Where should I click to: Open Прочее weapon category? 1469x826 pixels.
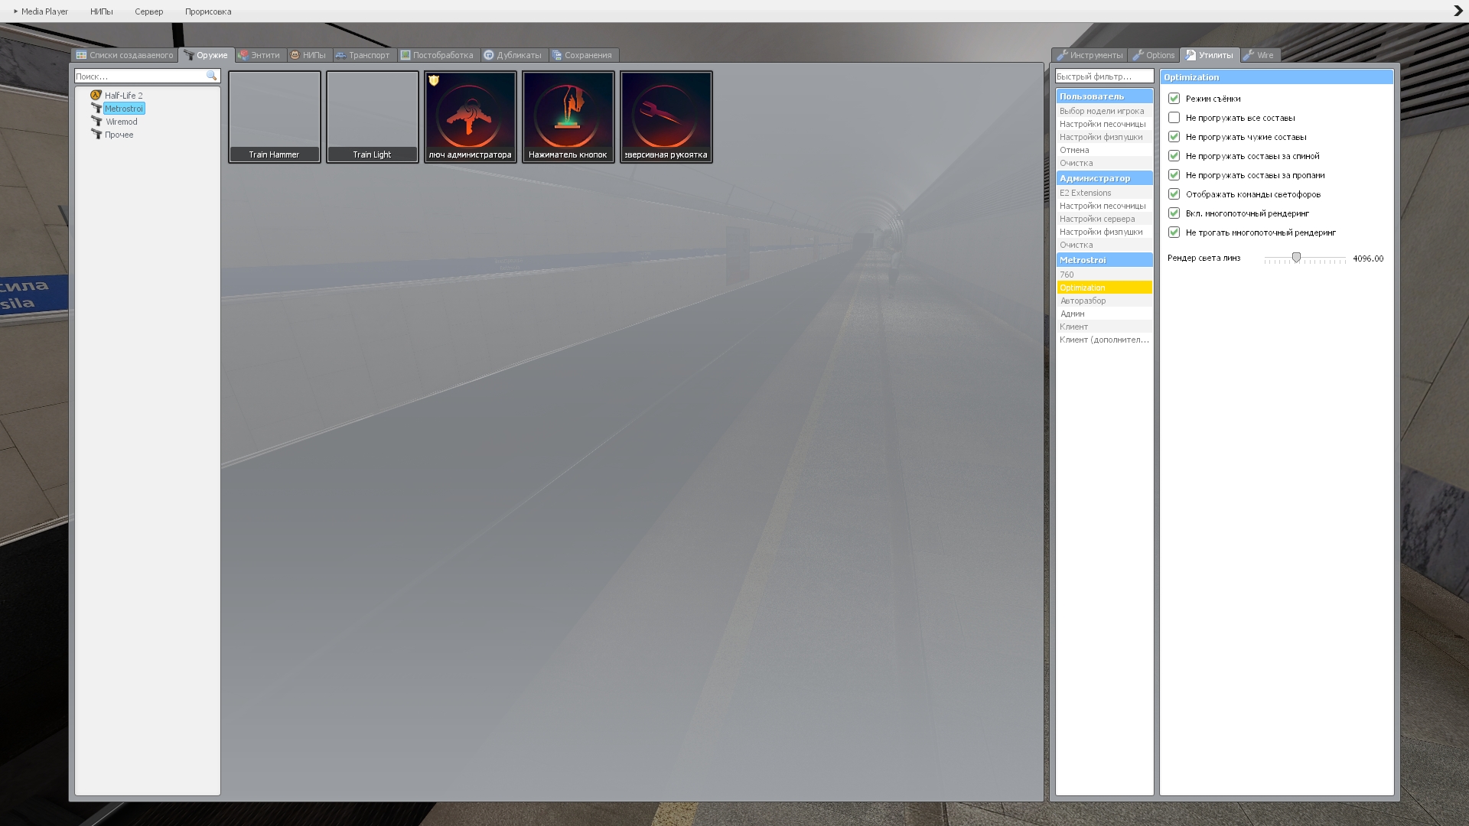(x=119, y=135)
